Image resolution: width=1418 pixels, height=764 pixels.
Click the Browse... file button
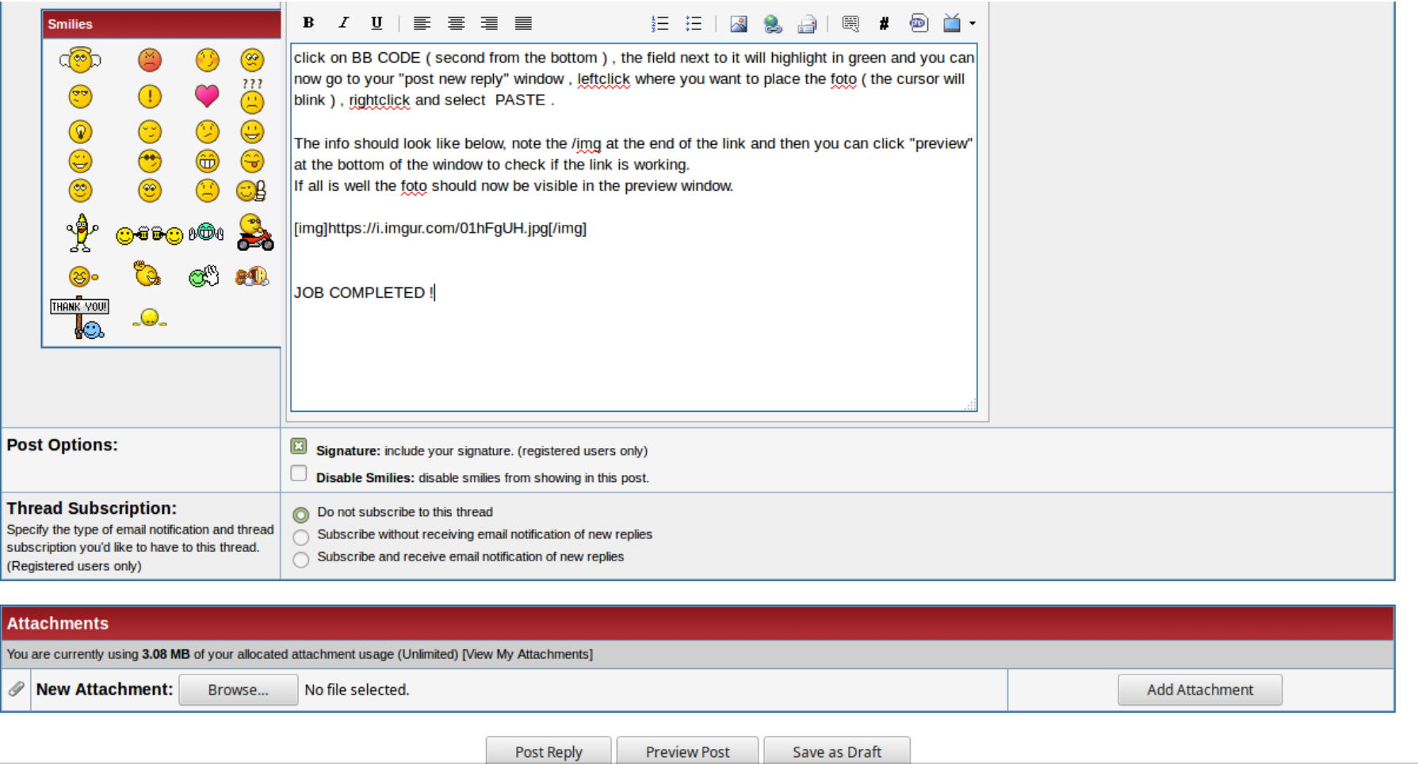coord(239,690)
